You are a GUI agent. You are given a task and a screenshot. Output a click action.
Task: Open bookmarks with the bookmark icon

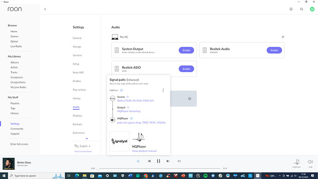point(291,9)
